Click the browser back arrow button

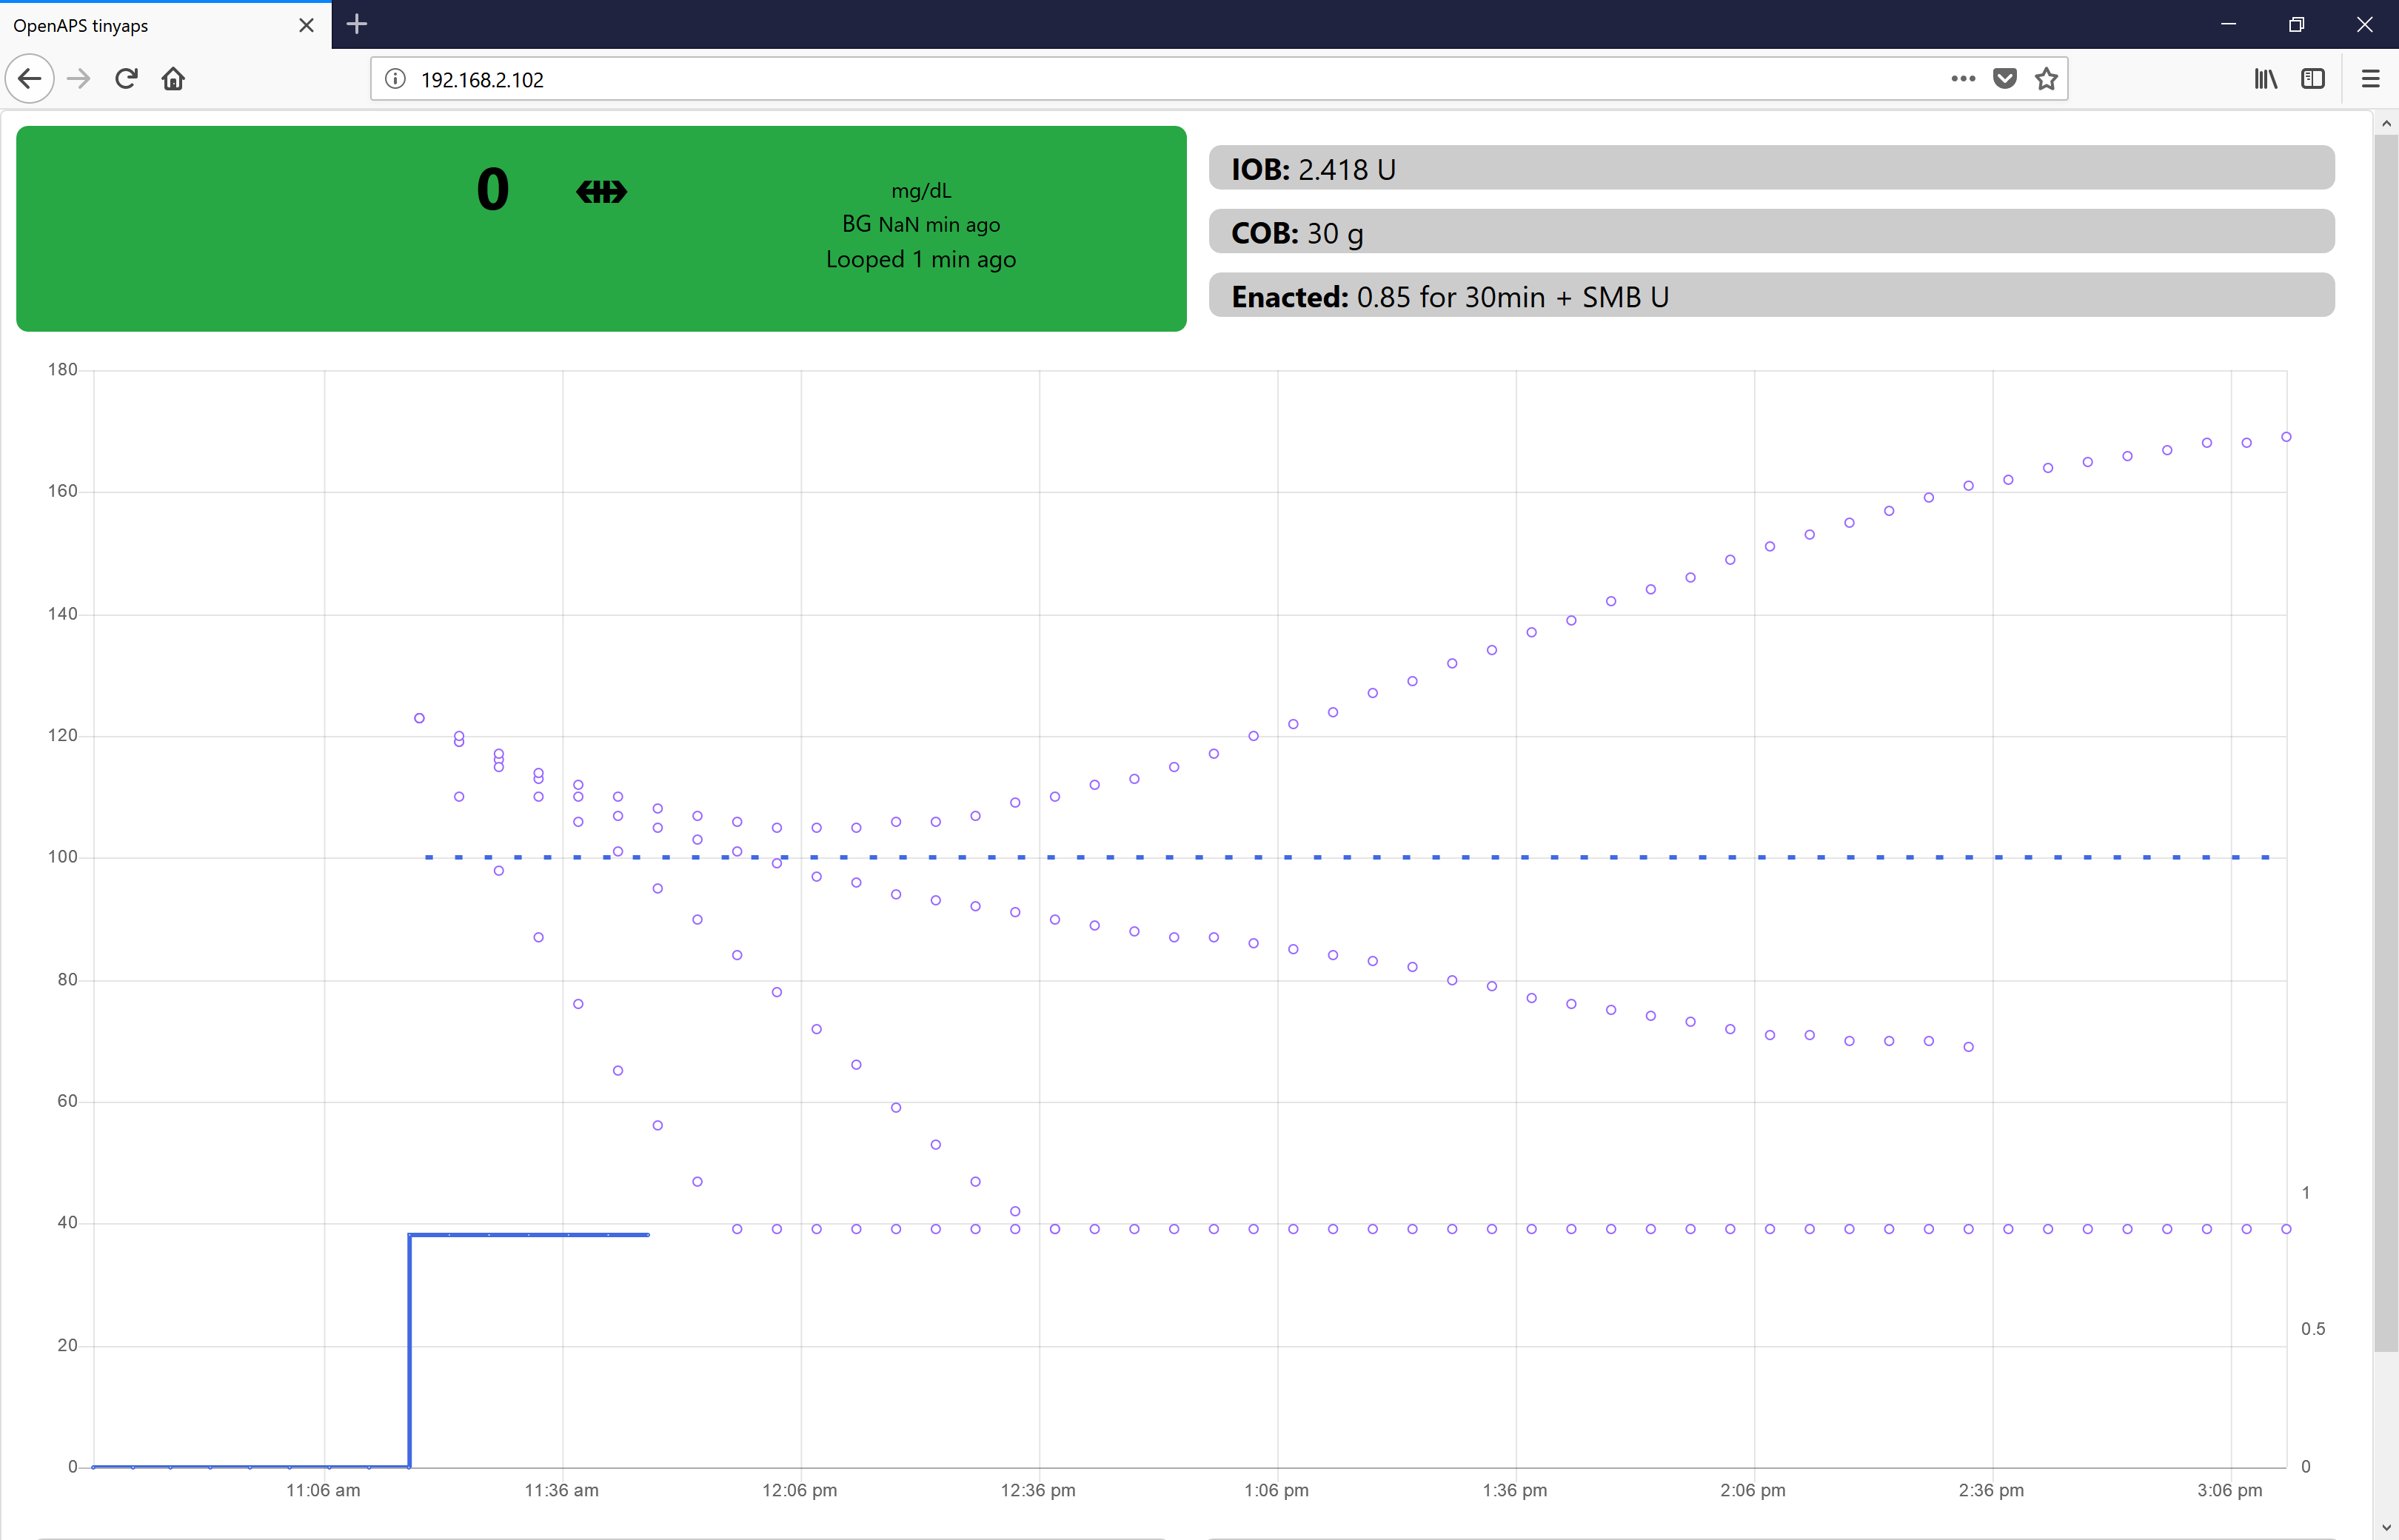30,79
